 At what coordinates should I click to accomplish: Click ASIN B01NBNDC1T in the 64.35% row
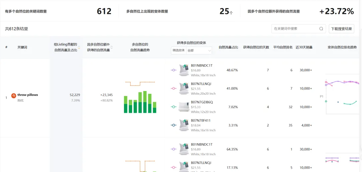pyautogui.click(x=201, y=145)
